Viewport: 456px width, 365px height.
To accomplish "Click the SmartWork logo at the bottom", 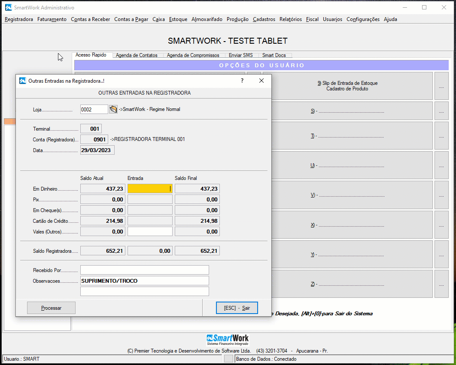I will point(228,340).
